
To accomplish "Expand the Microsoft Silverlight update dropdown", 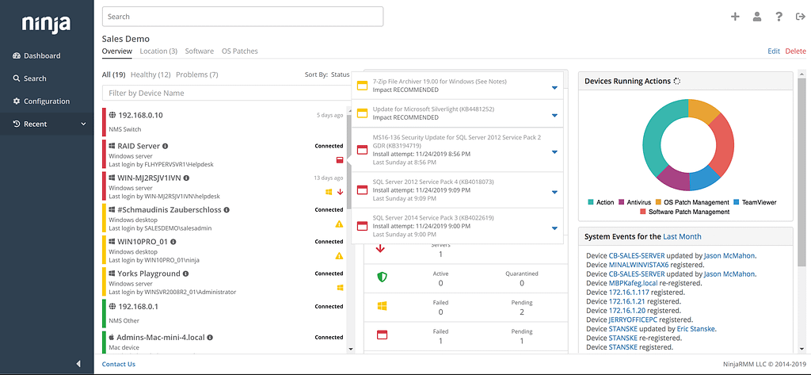I will (x=554, y=116).
